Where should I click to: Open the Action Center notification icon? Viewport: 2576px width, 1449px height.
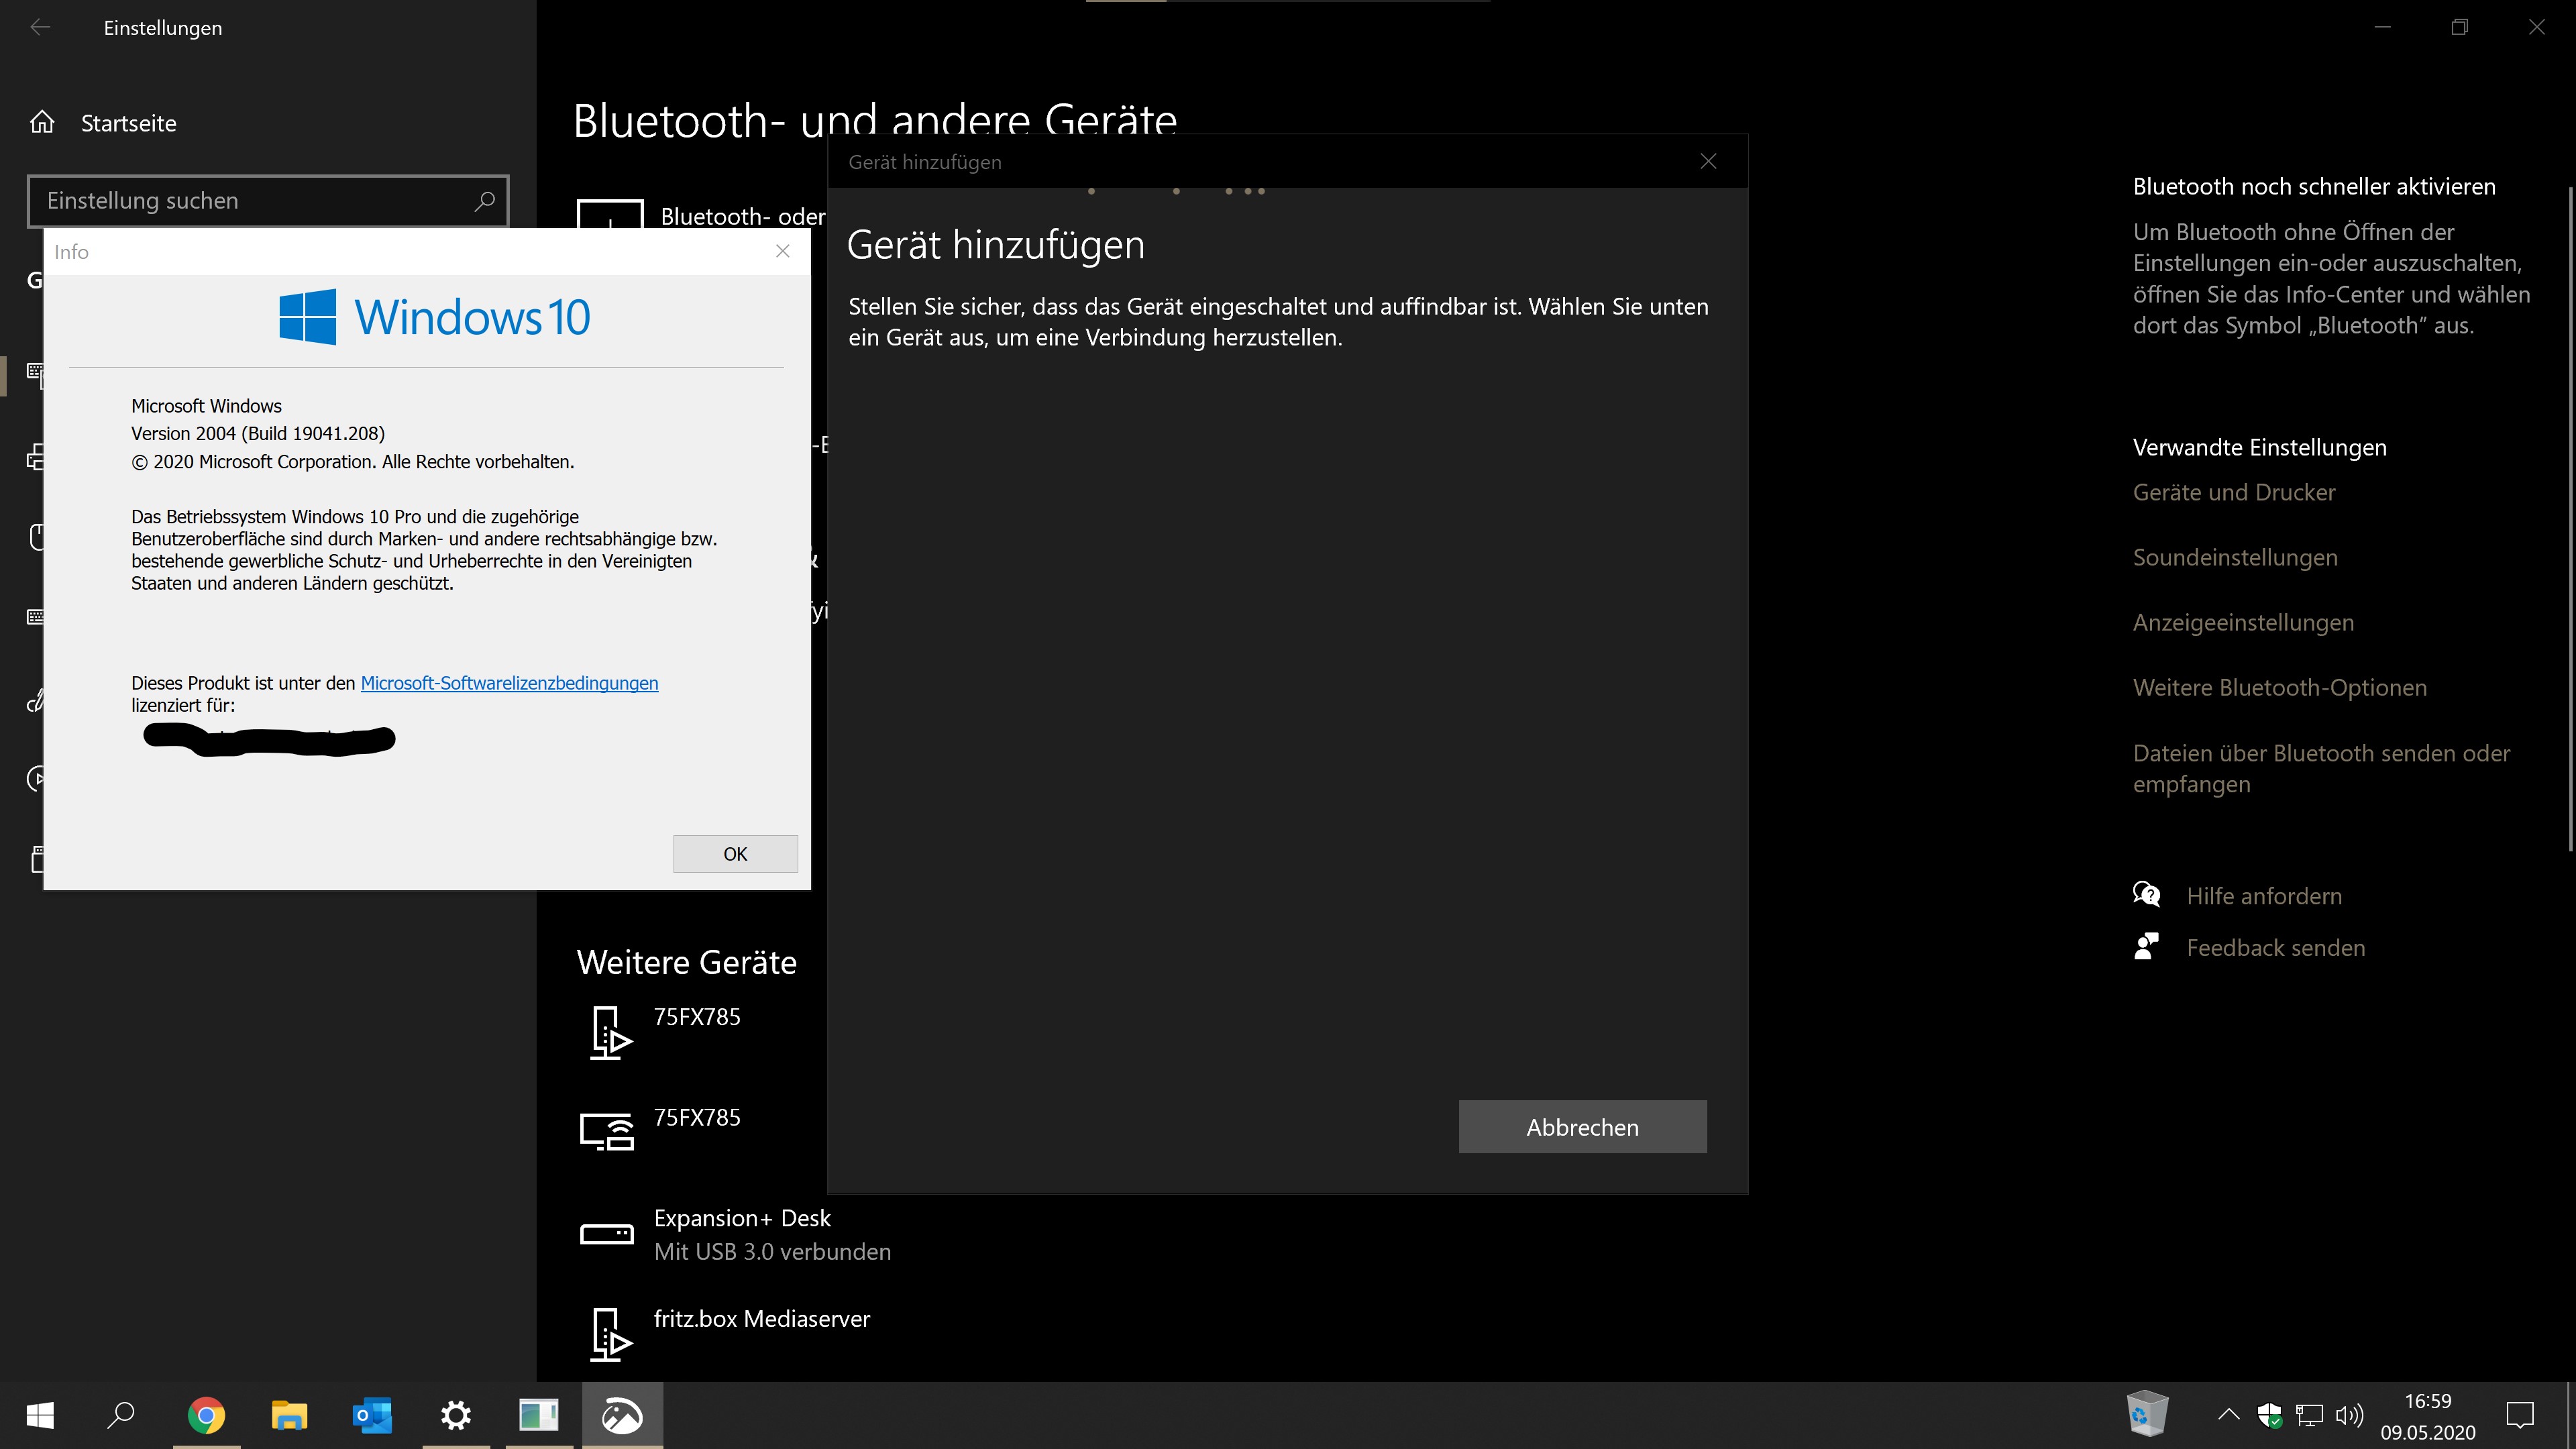coord(2519,1415)
